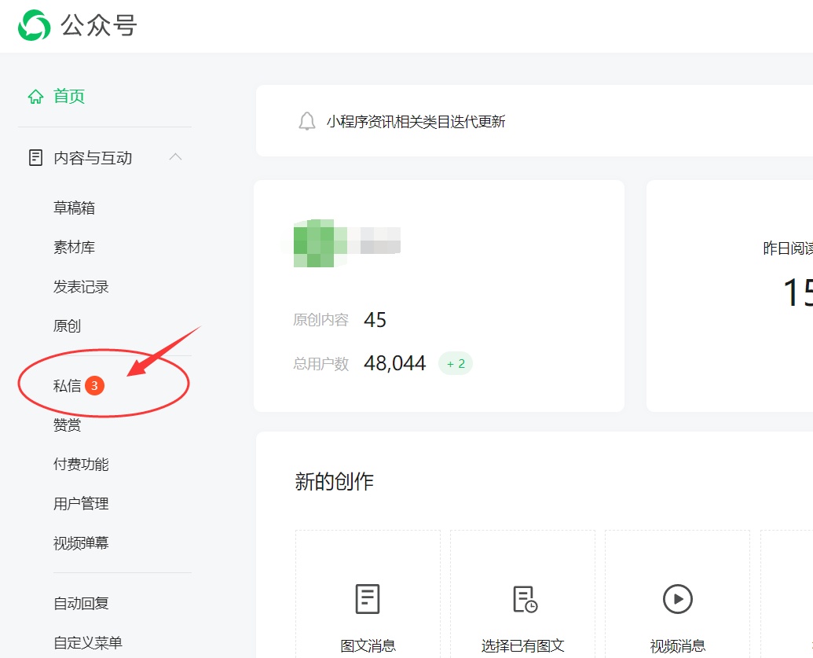
Task: Select 原创 from the sidebar
Action: pyautogui.click(x=67, y=326)
